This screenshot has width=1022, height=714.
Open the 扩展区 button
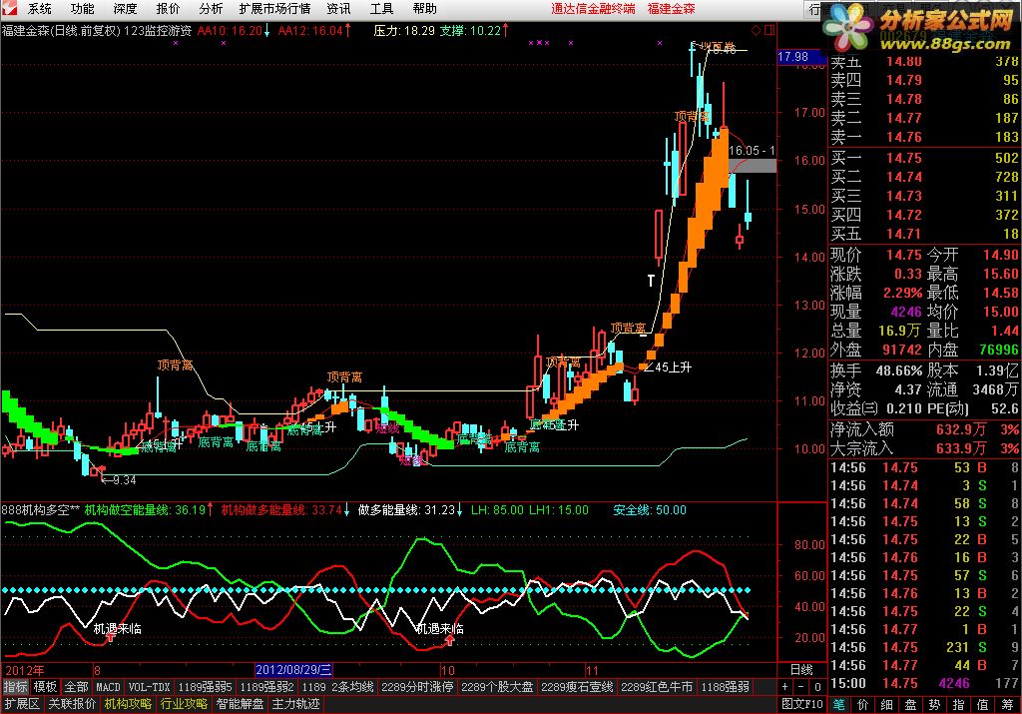coord(22,704)
